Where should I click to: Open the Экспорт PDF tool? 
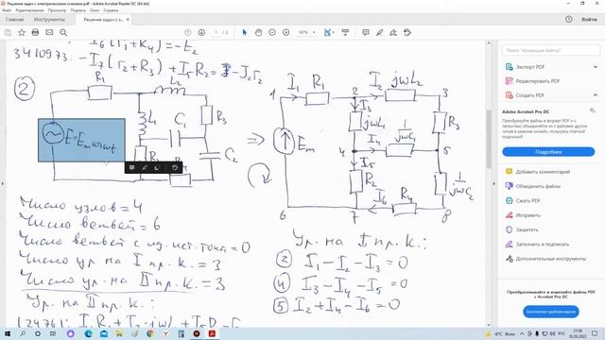(x=529, y=67)
